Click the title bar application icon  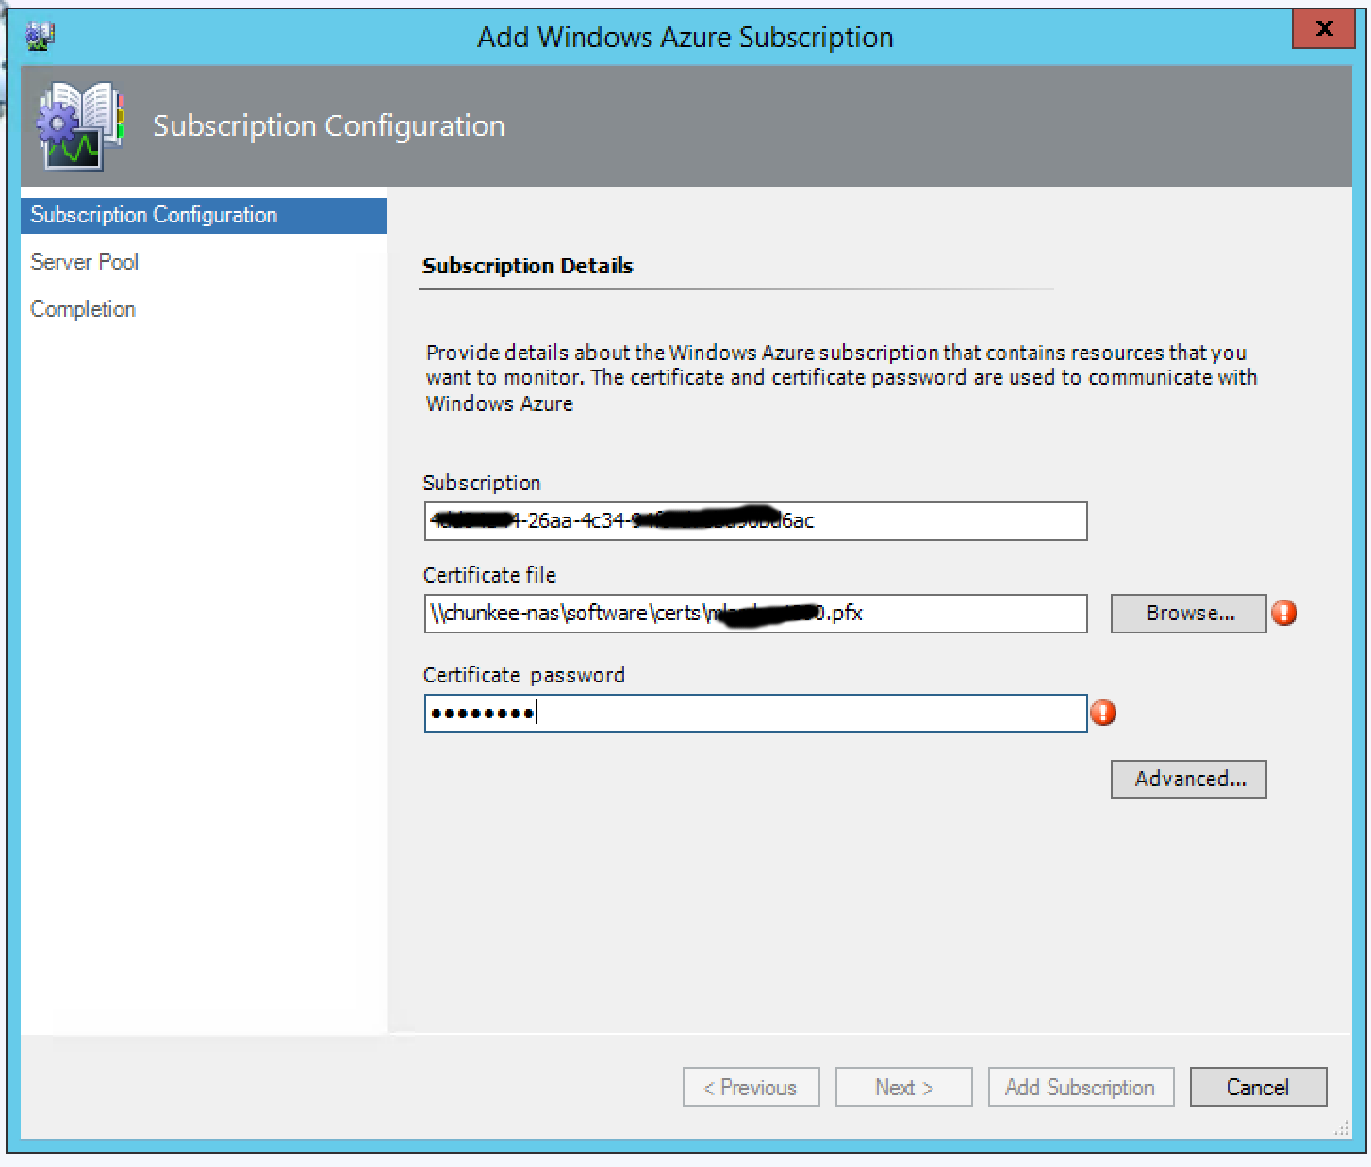[x=40, y=37]
